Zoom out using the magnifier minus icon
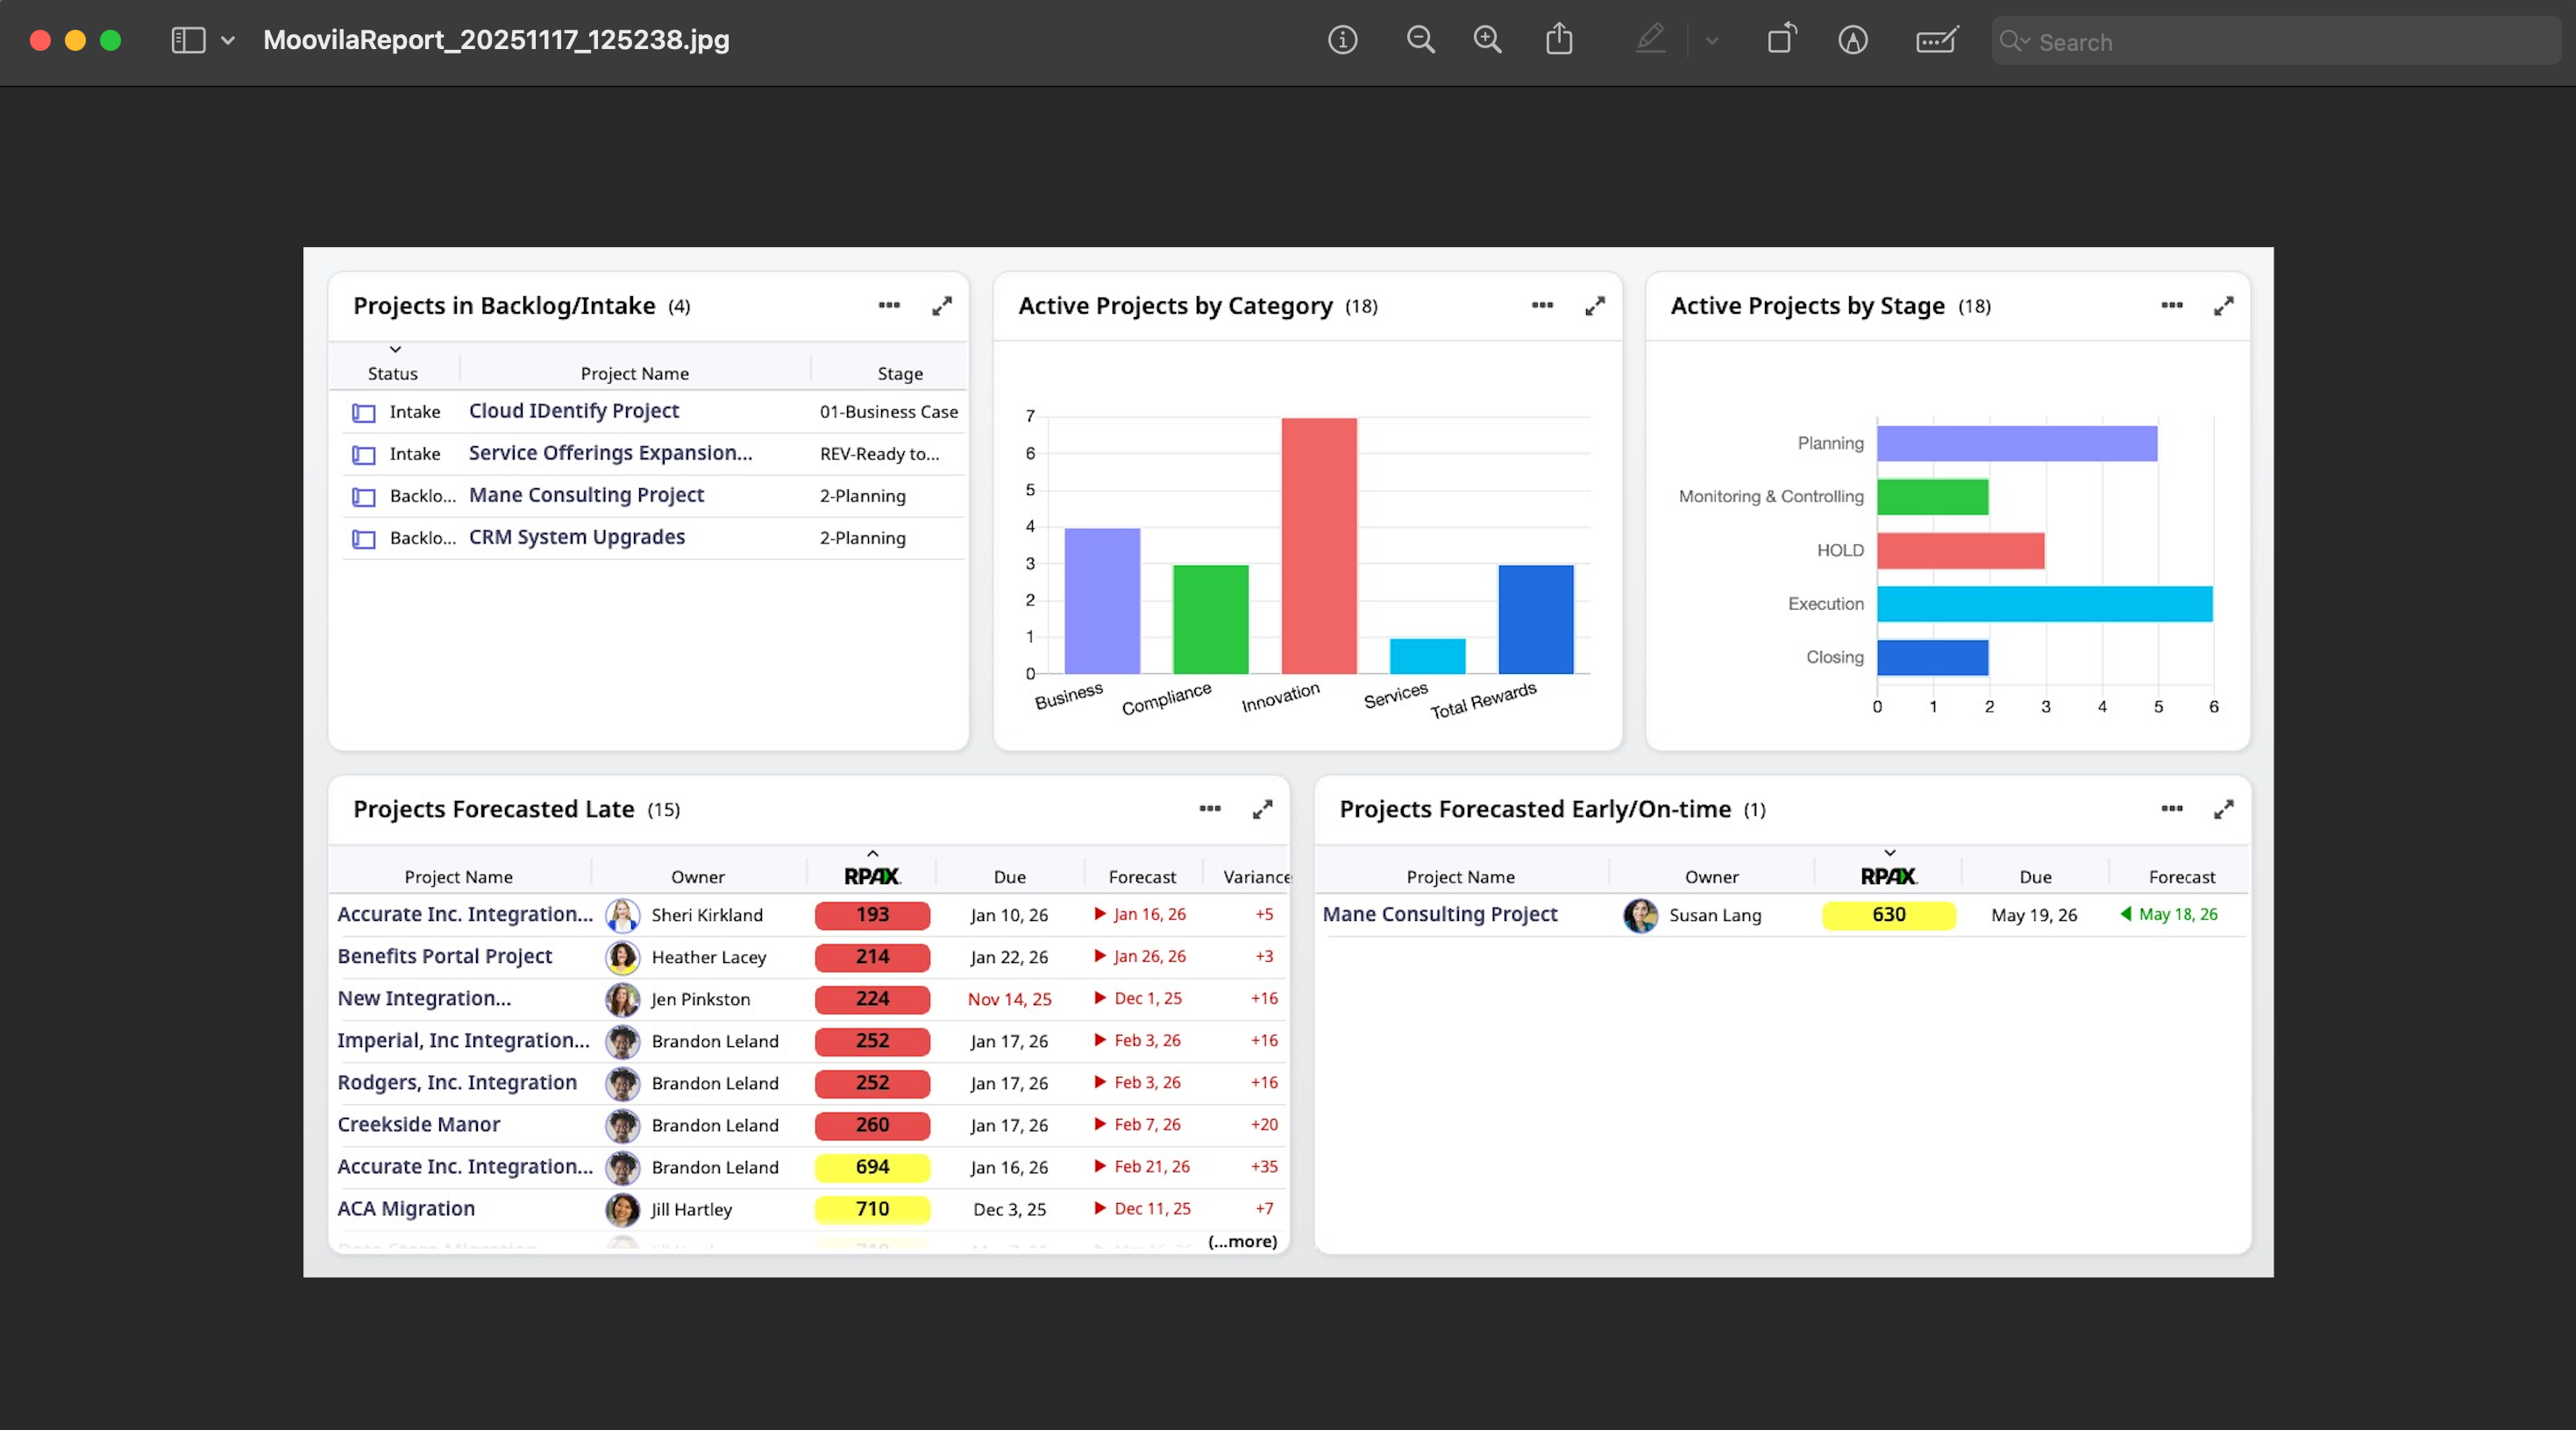The image size is (2576, 1430). [x=1420, y=40]
